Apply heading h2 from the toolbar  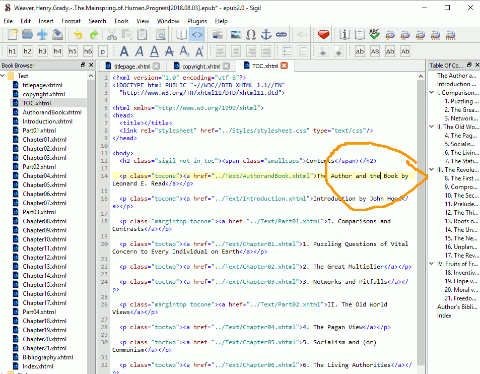point(27,51)
